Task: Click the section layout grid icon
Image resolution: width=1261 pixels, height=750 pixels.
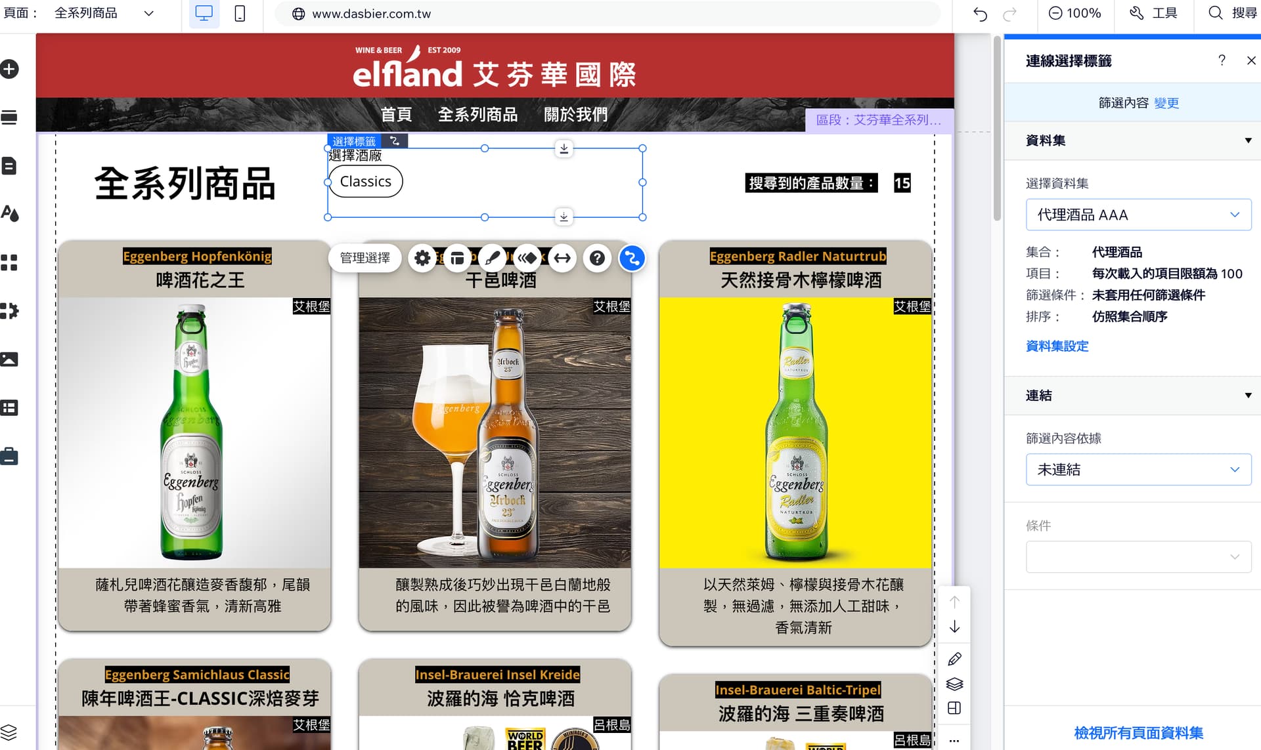Action: [954, 708]
